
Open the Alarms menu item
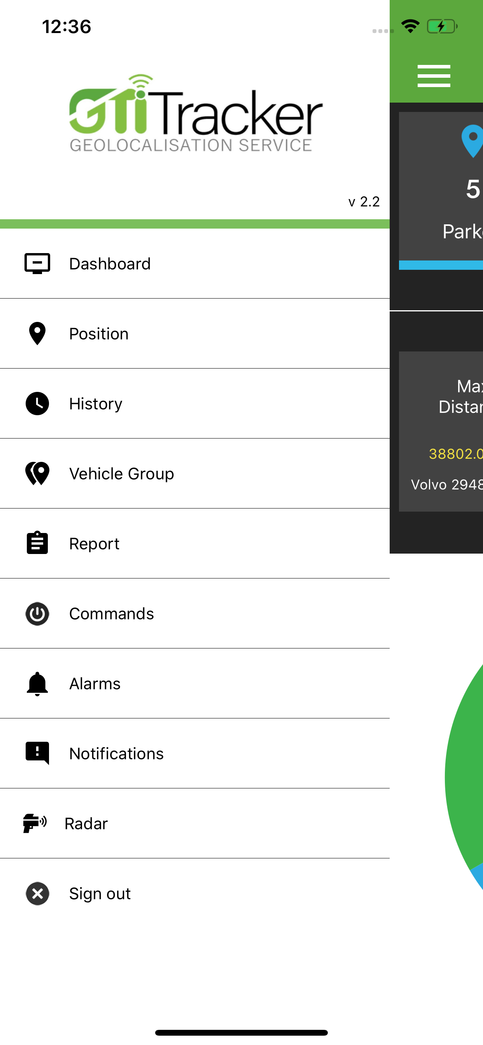click(195, 683)
